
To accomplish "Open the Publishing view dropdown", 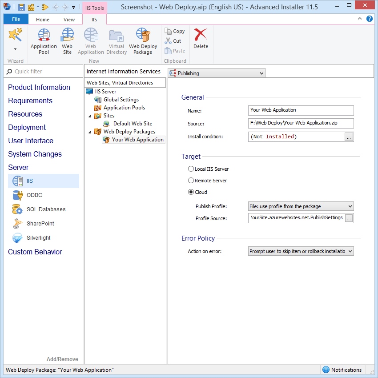I will [x=261, y=72].
